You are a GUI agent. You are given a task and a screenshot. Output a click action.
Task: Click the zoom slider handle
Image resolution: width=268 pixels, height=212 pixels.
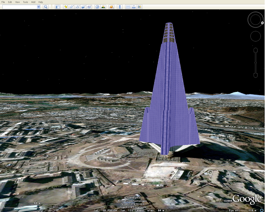[x=256, y=63]
